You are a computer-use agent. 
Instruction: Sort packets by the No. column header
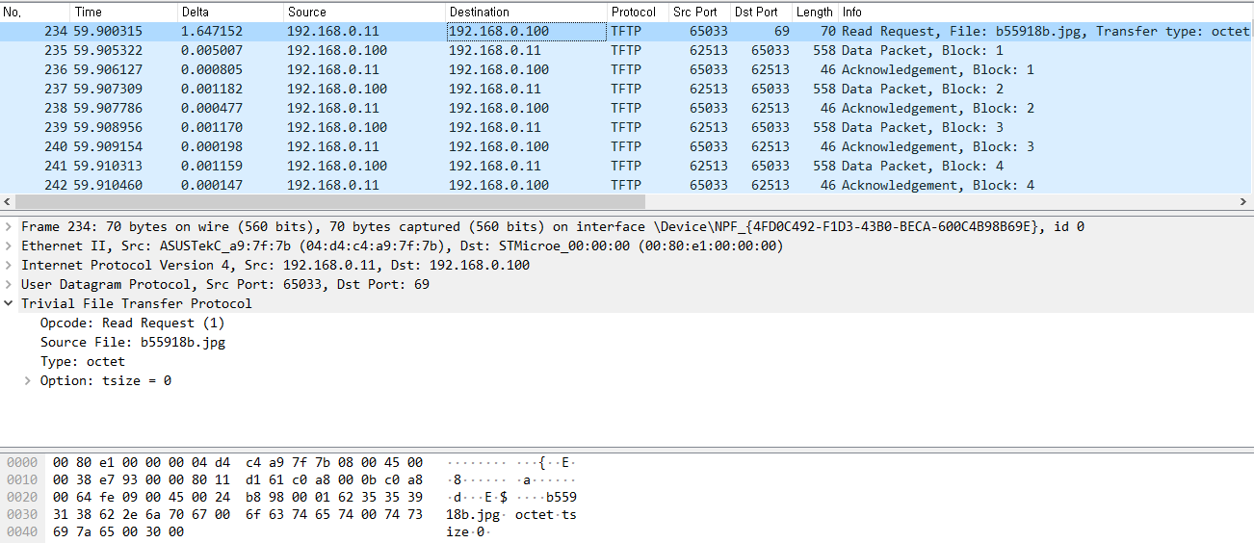pyautogui.click(x=36, y=12)
